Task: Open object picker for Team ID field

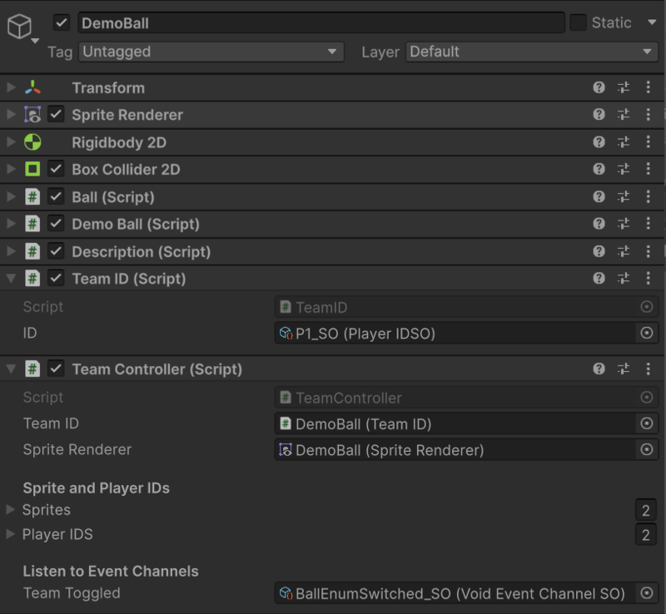Action: (647, 423)
